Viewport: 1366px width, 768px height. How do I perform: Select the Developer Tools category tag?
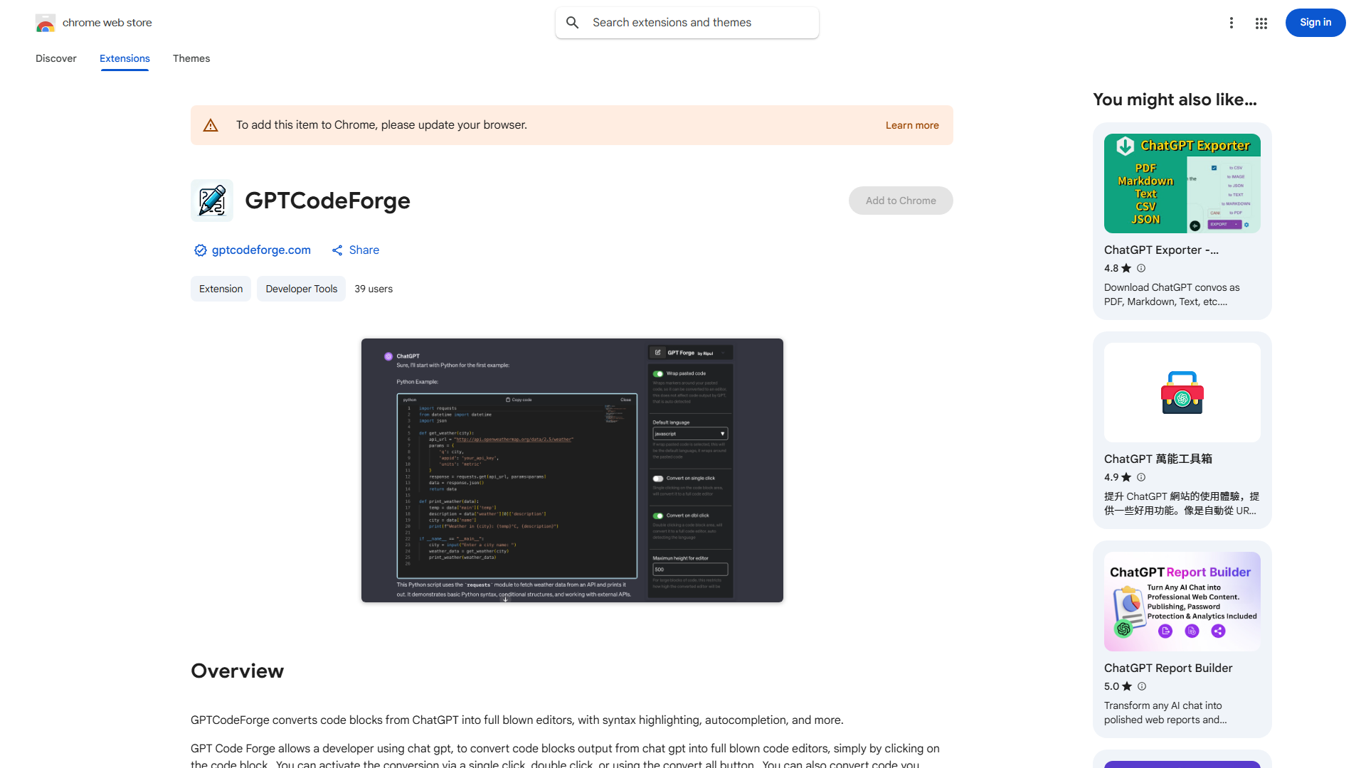pyautogui.click(x=301, y=289)
